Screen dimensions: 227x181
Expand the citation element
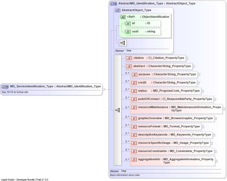pyautogui.click(x=187, y=58)
